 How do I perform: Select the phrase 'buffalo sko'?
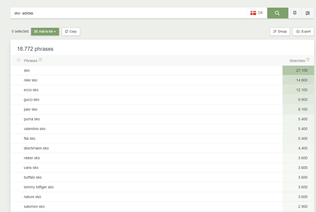[x=32, y=177]
